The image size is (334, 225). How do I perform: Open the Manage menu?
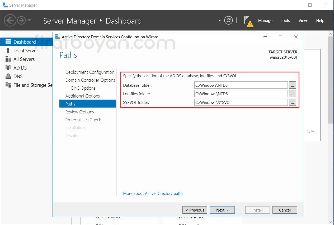265,20
